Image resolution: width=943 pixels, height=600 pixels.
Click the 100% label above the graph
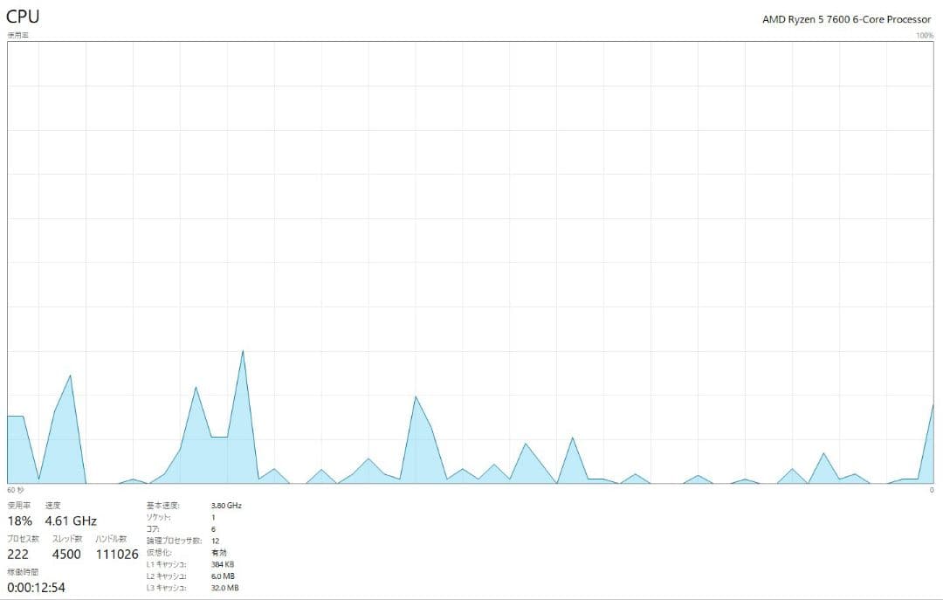coord(925,35)
